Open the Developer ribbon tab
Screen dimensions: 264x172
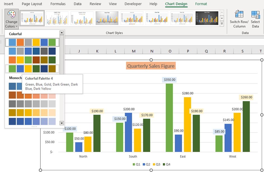[133, 4]
